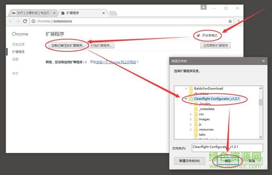Select 扩展程序 in the Chrome sidebar
272x175 pixels.
coord(18,52)
